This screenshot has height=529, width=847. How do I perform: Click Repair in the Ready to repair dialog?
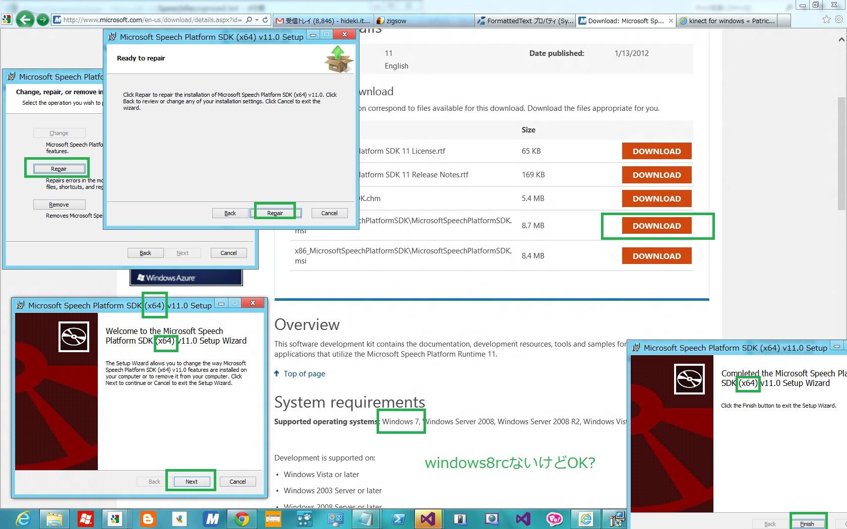(x=275, y=213)
